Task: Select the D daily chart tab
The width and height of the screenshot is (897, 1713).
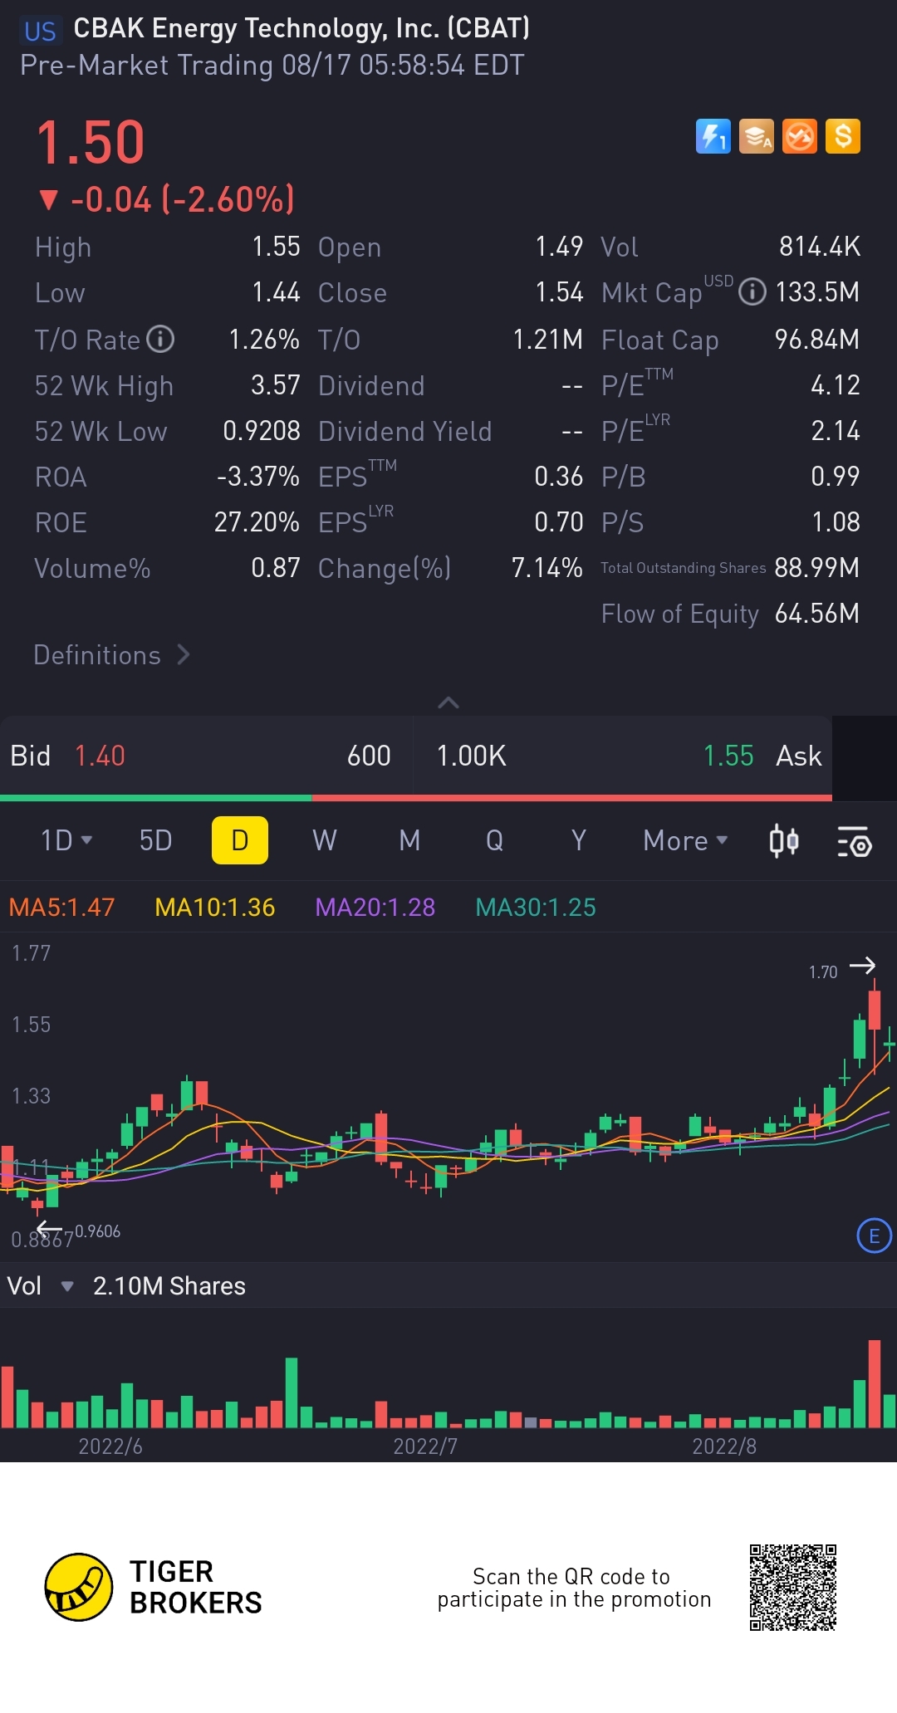Action: 240,840
